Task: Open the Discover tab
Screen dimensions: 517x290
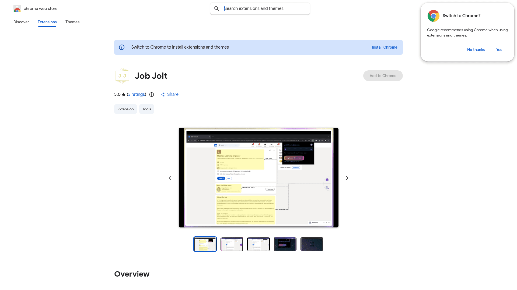Action: point(21,22)
